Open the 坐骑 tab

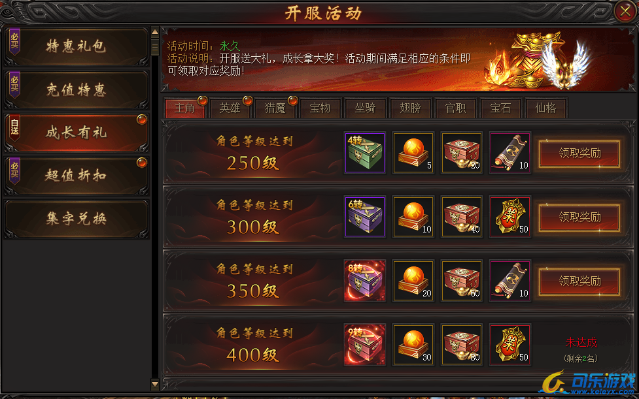pos(365,108)
